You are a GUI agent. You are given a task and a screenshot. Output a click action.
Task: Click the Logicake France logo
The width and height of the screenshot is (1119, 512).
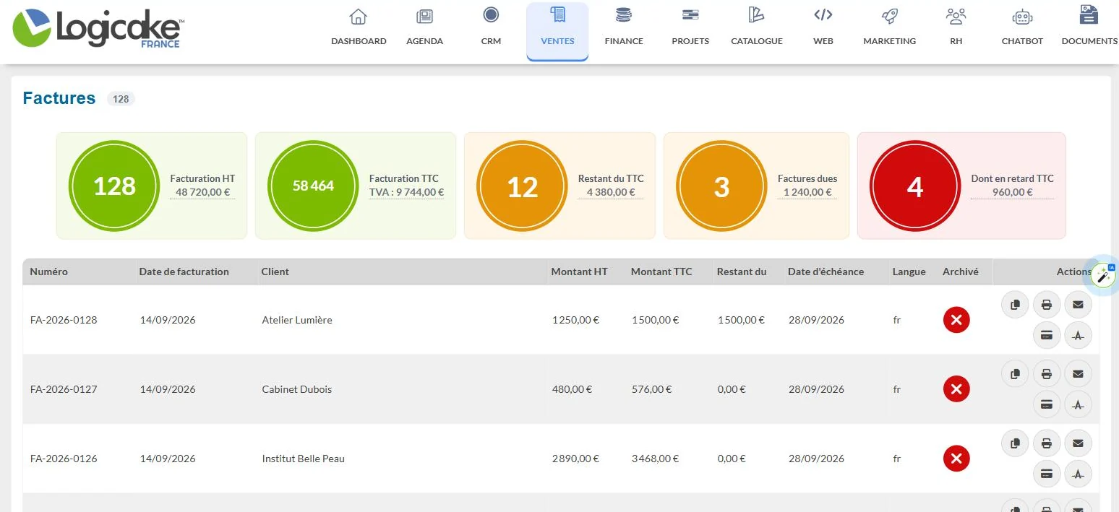(x=98, y=29)
